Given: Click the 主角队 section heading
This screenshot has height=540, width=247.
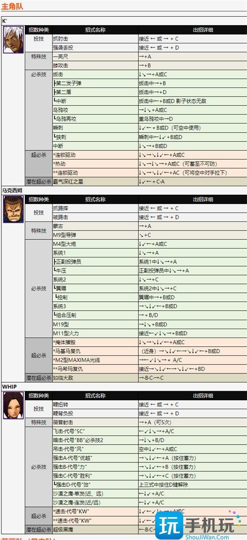Looking at the screenshot, I should [12, 6].
